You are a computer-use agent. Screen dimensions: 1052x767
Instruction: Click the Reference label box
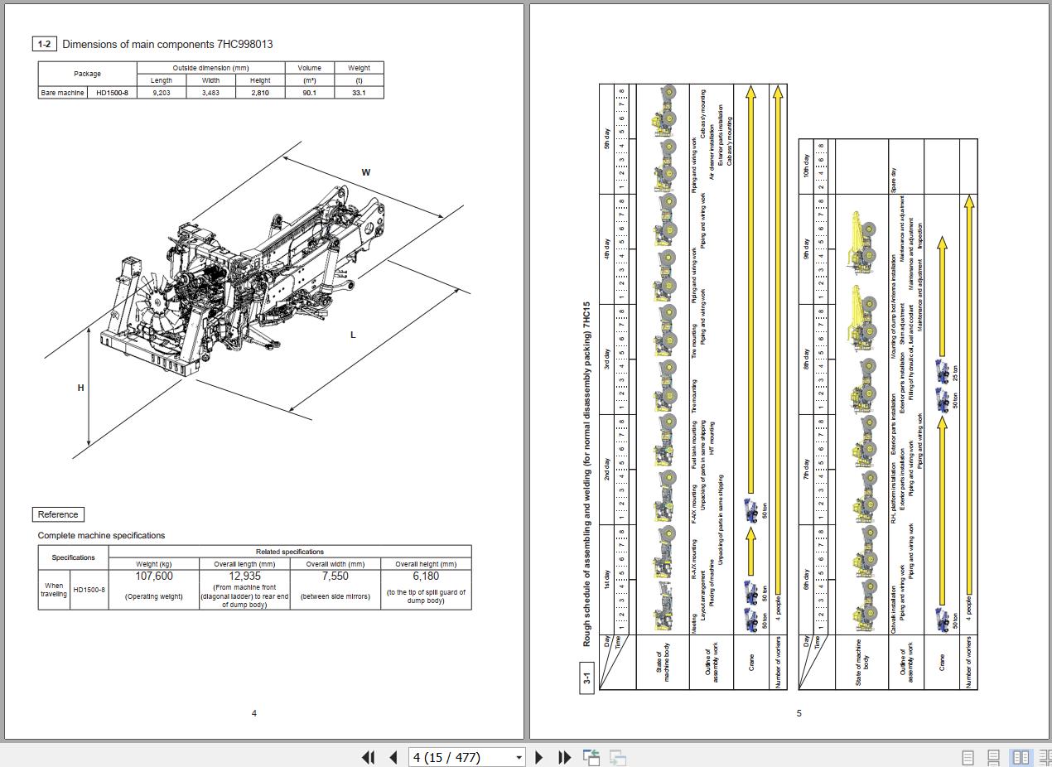(x=58, y=514)
